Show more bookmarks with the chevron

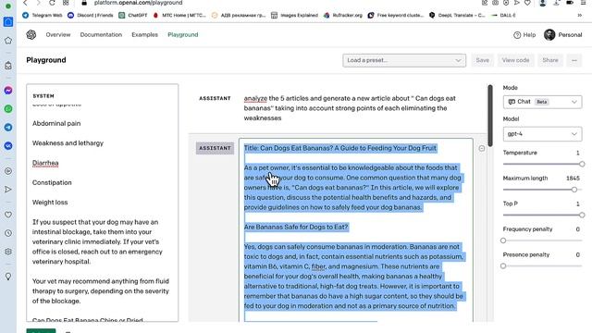click(580, 16)
